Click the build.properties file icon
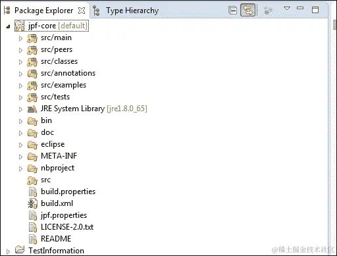This screenshot has height=256, width=337. tap(33, 192)
